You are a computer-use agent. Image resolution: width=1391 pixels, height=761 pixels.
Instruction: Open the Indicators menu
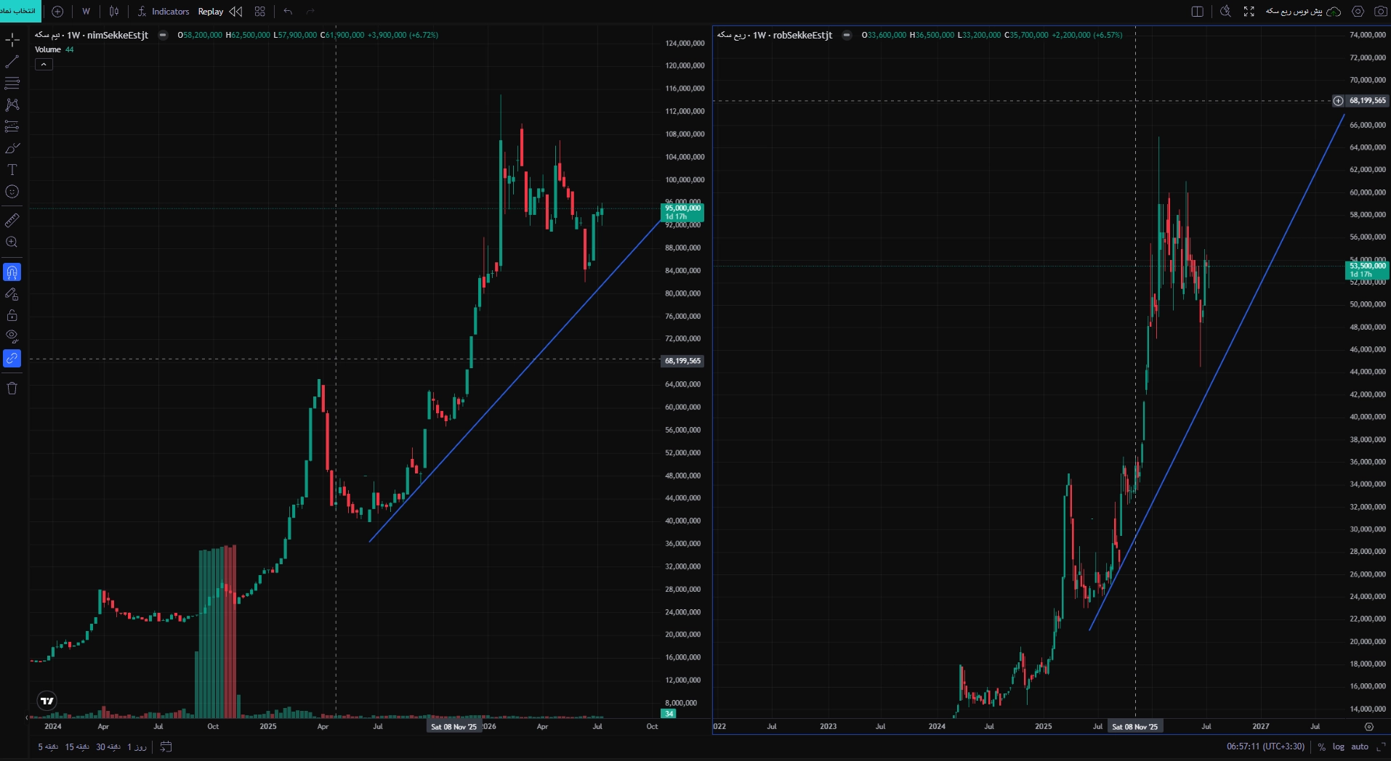(x=164, y=12)
